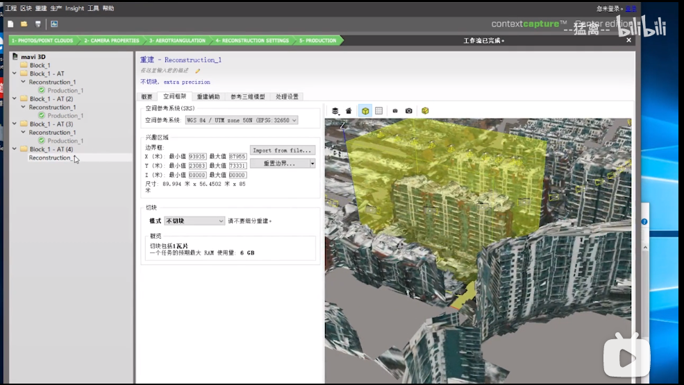Click the Y minimum value field
The image size is (684, 385).
coord(197,166)
